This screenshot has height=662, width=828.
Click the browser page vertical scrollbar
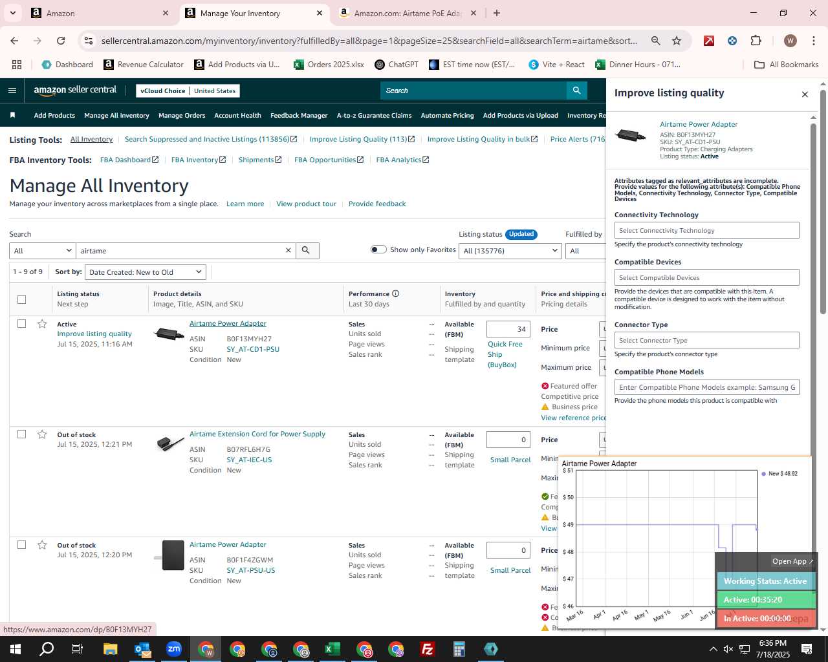point(823,202)
